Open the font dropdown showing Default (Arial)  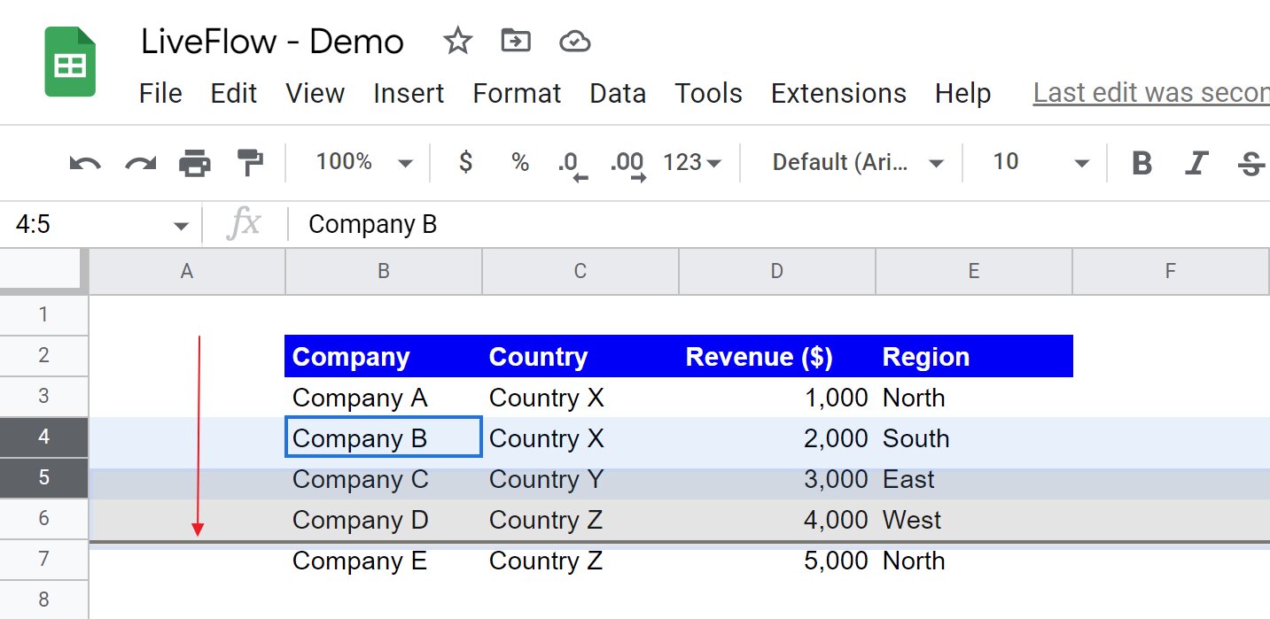[851, 162]
